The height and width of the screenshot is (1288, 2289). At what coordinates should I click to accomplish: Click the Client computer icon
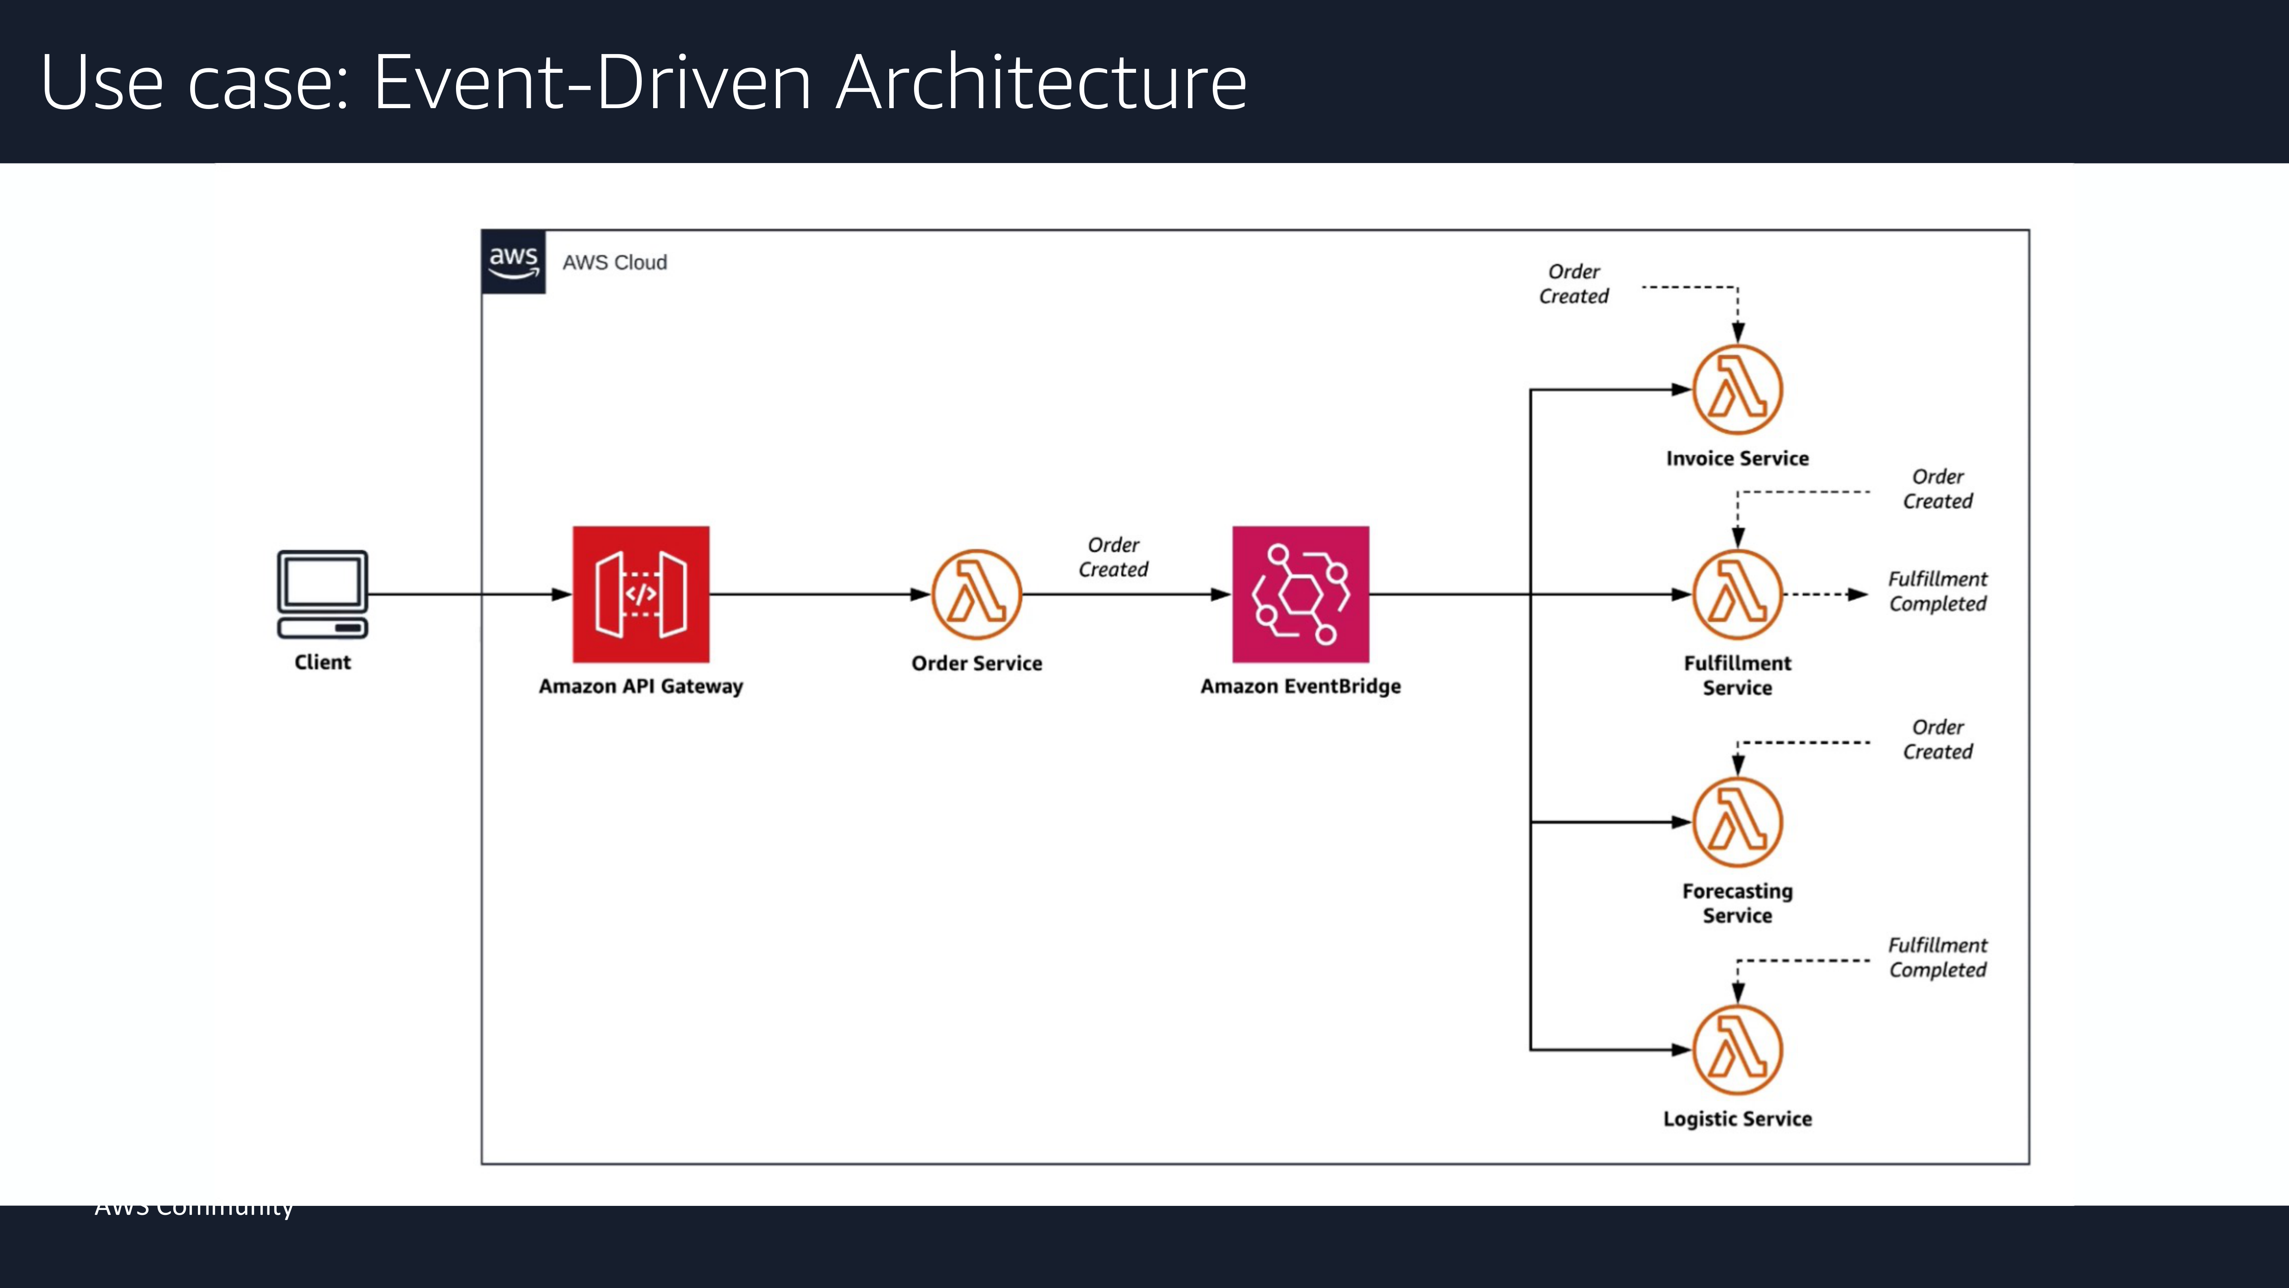[x=323, y=594]
